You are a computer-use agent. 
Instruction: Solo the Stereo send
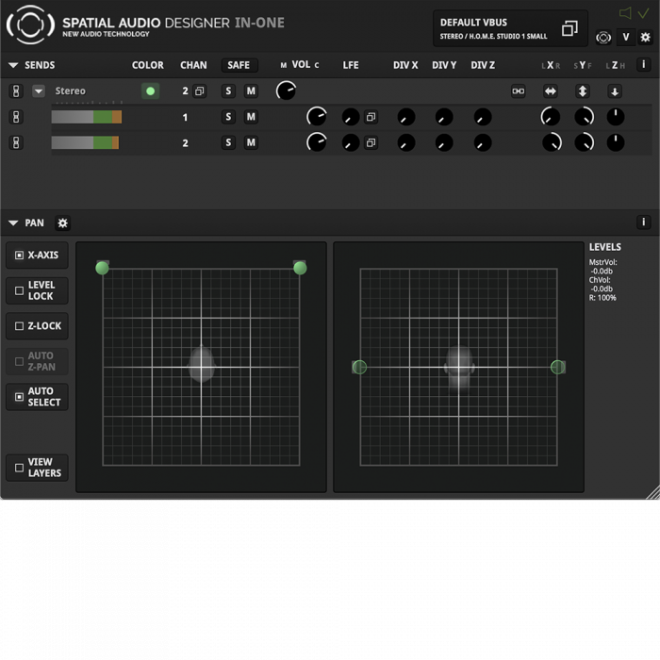[228, 91]
